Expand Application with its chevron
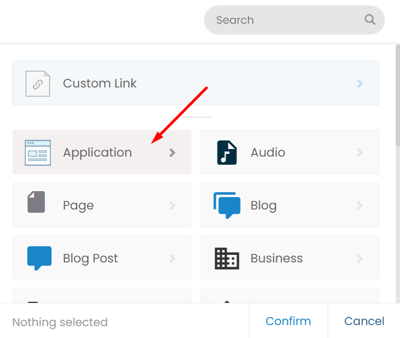 point(172,153)
